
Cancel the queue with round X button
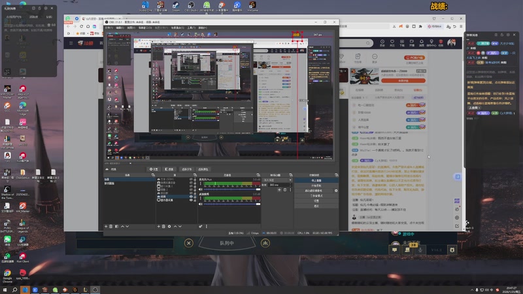click(x=188, y=243)
